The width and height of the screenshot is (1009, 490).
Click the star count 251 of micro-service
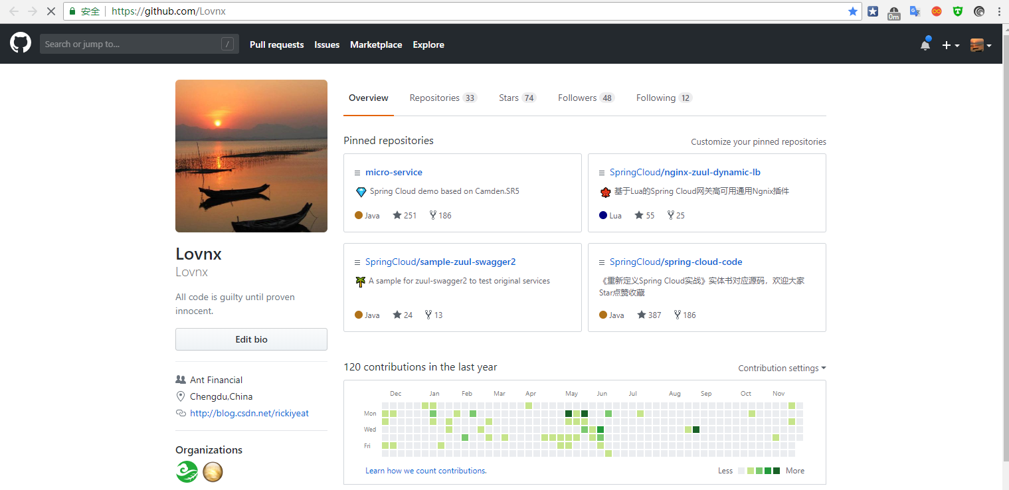(x=405, y=215)
